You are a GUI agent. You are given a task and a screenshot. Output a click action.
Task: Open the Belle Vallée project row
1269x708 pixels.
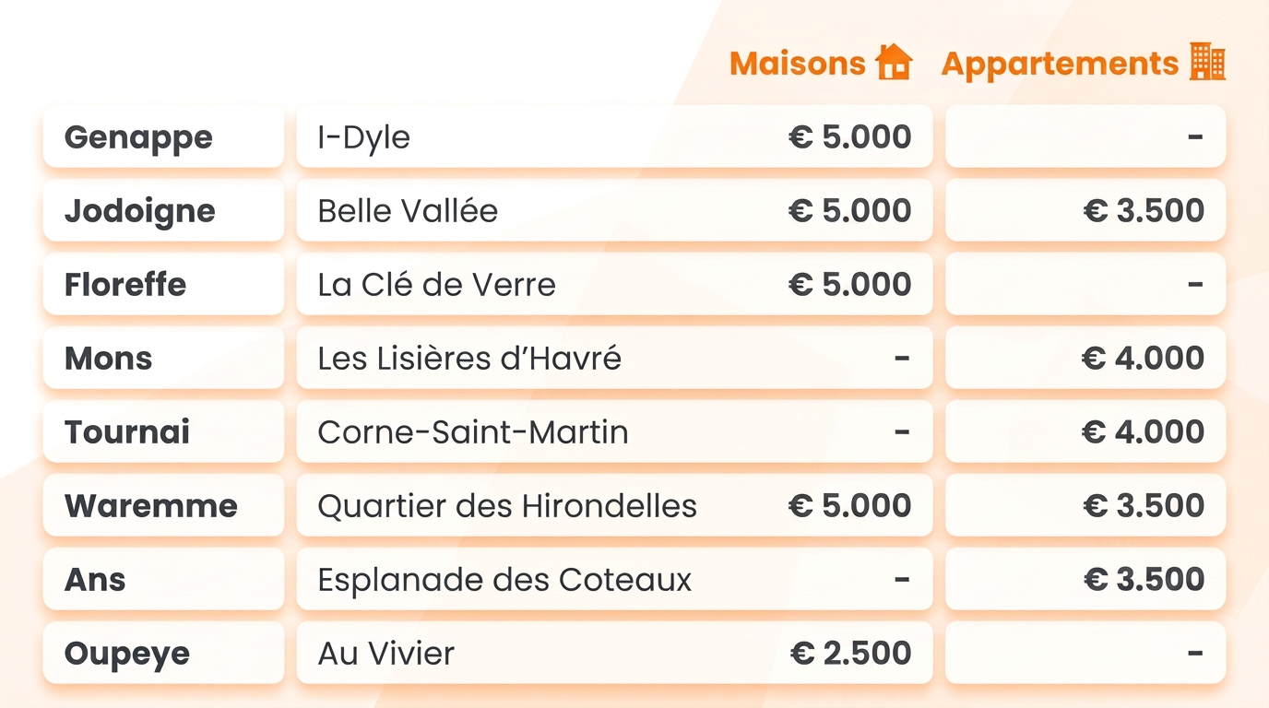pyautogui.click(x=614, y=210)
